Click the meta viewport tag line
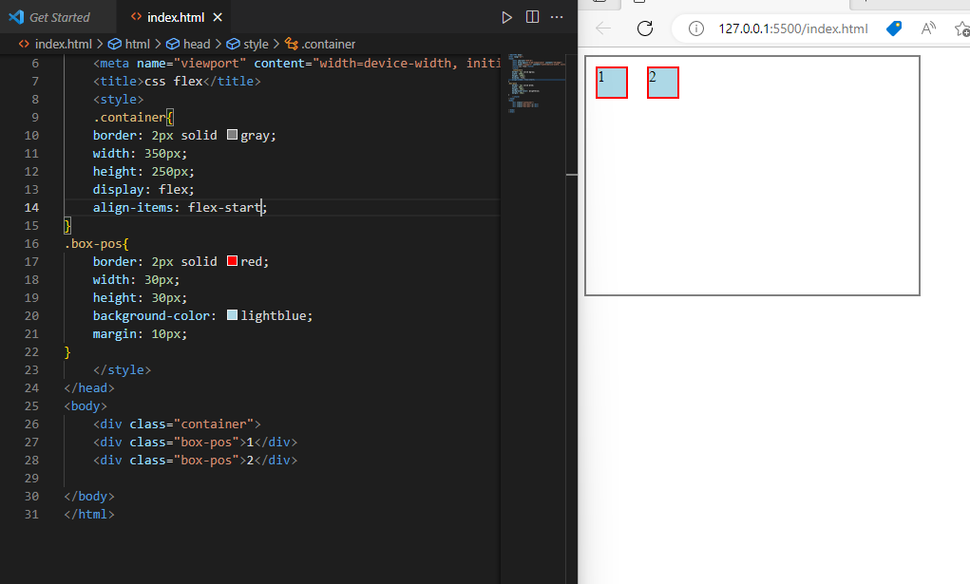Image resolution: width=970 pixels, height=584 pixels. (x=296, y=63)
